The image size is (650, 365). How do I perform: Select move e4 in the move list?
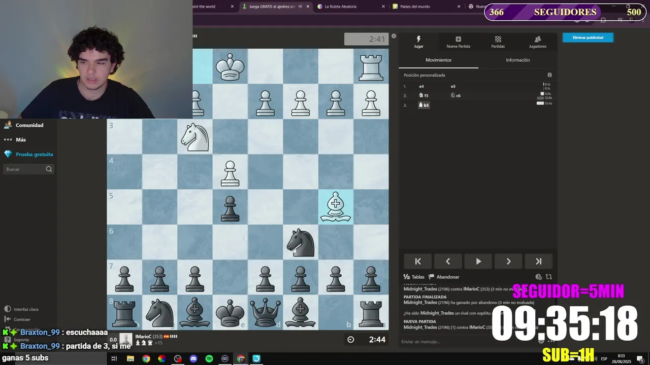[x=421, y=86]
